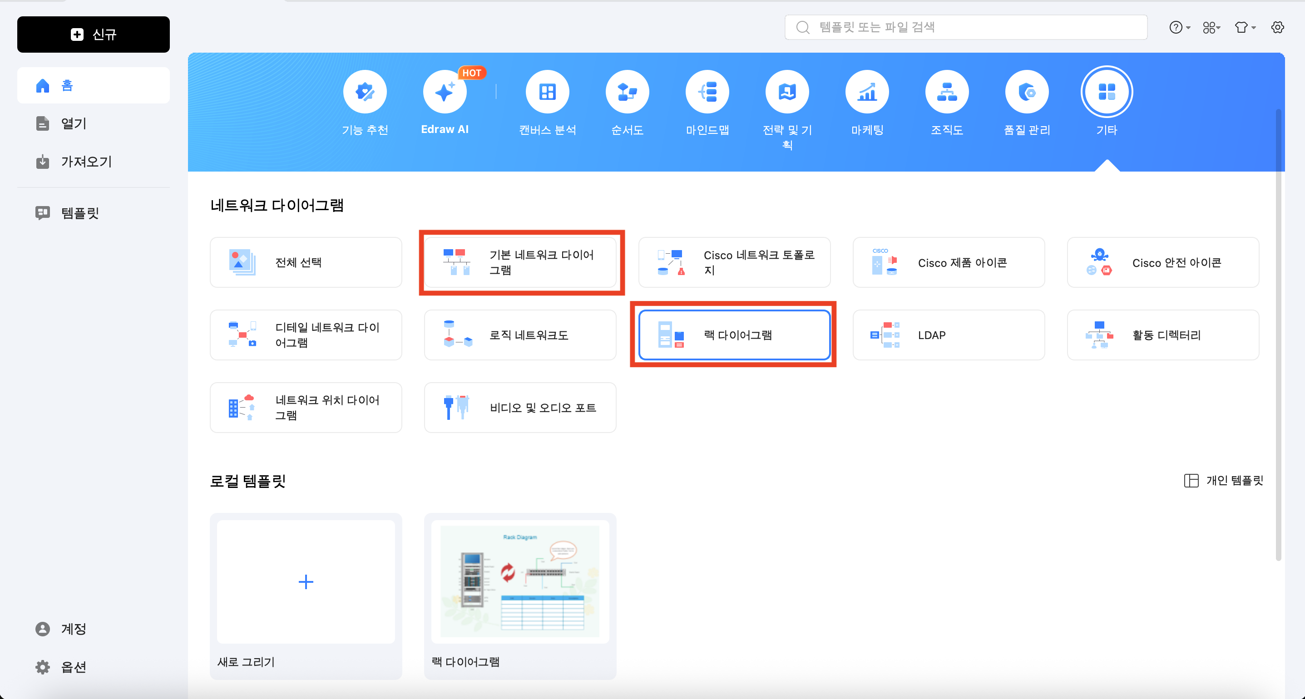Open the 랙 다이어그램 local template thumbnail
The image size is (1305, 699).
pyautogui.click(x=520, y=581)
